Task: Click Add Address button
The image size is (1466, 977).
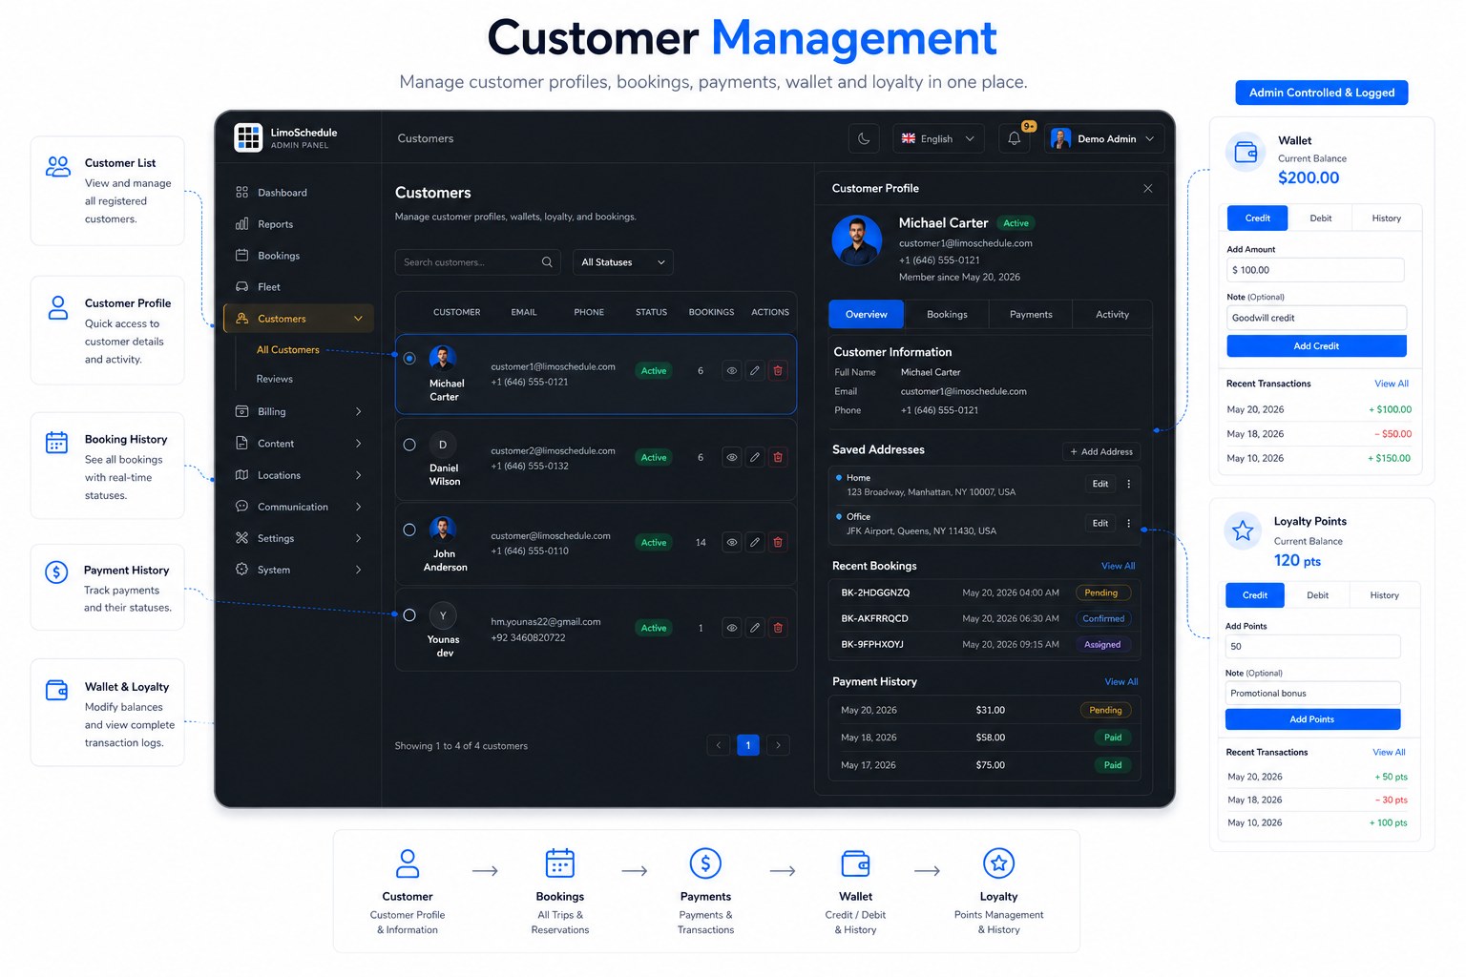Action: (1101, 451)
